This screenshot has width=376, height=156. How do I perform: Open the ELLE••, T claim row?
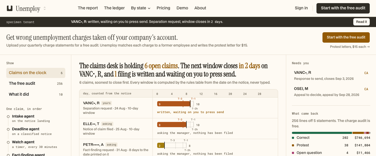point(179,129)
